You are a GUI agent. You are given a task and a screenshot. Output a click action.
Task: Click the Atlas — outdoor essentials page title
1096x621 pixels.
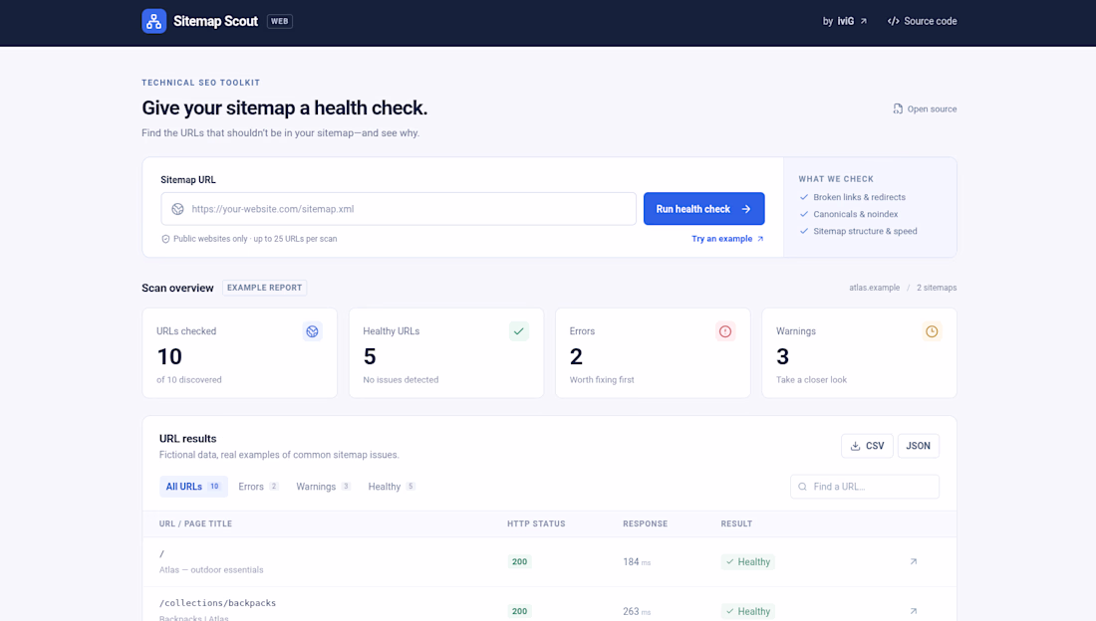tap(211, 570)
